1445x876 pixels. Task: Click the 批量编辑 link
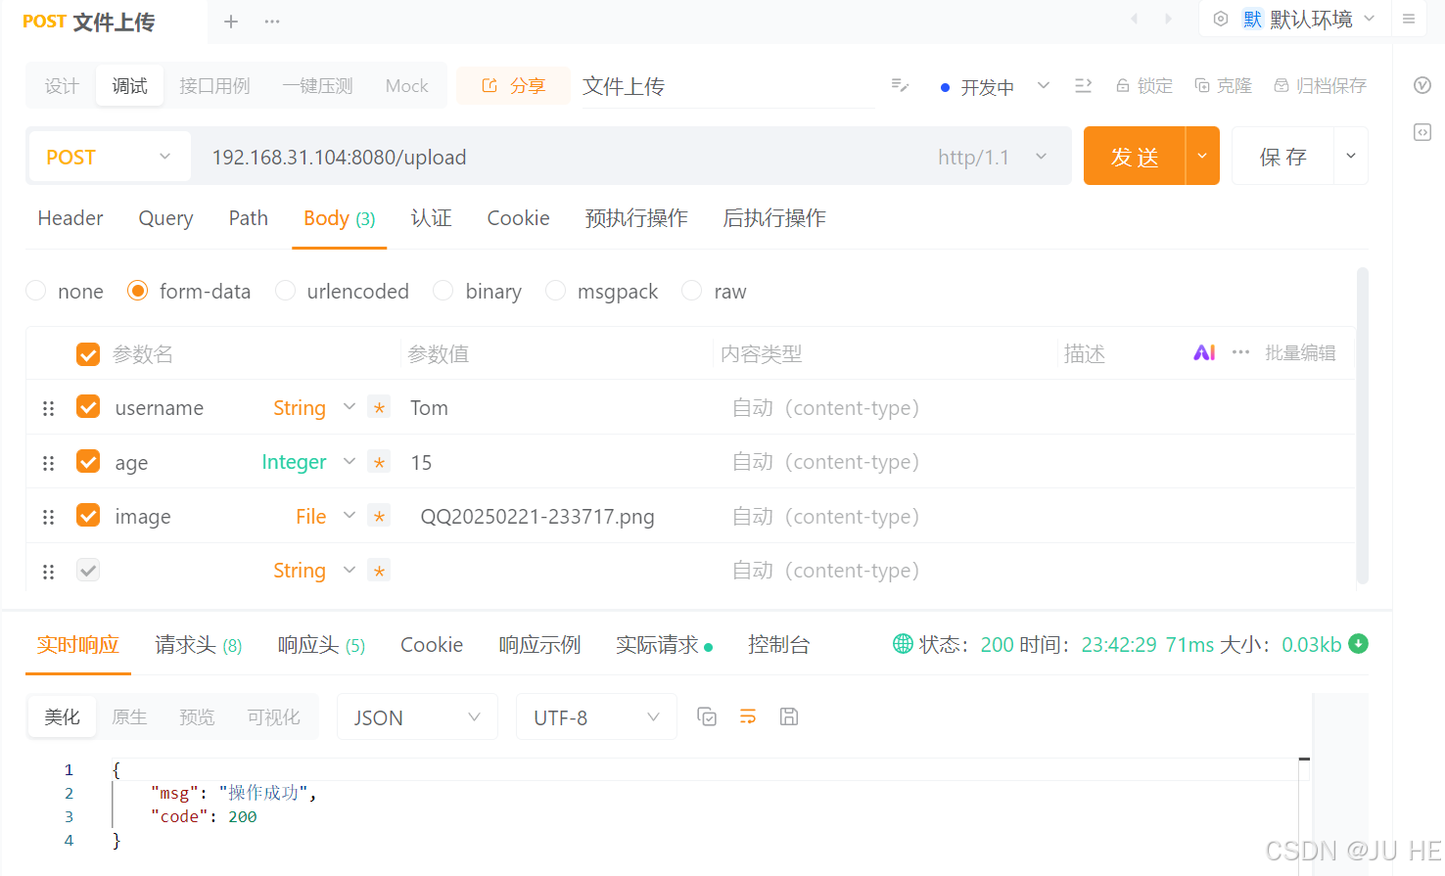[1300, 353]
